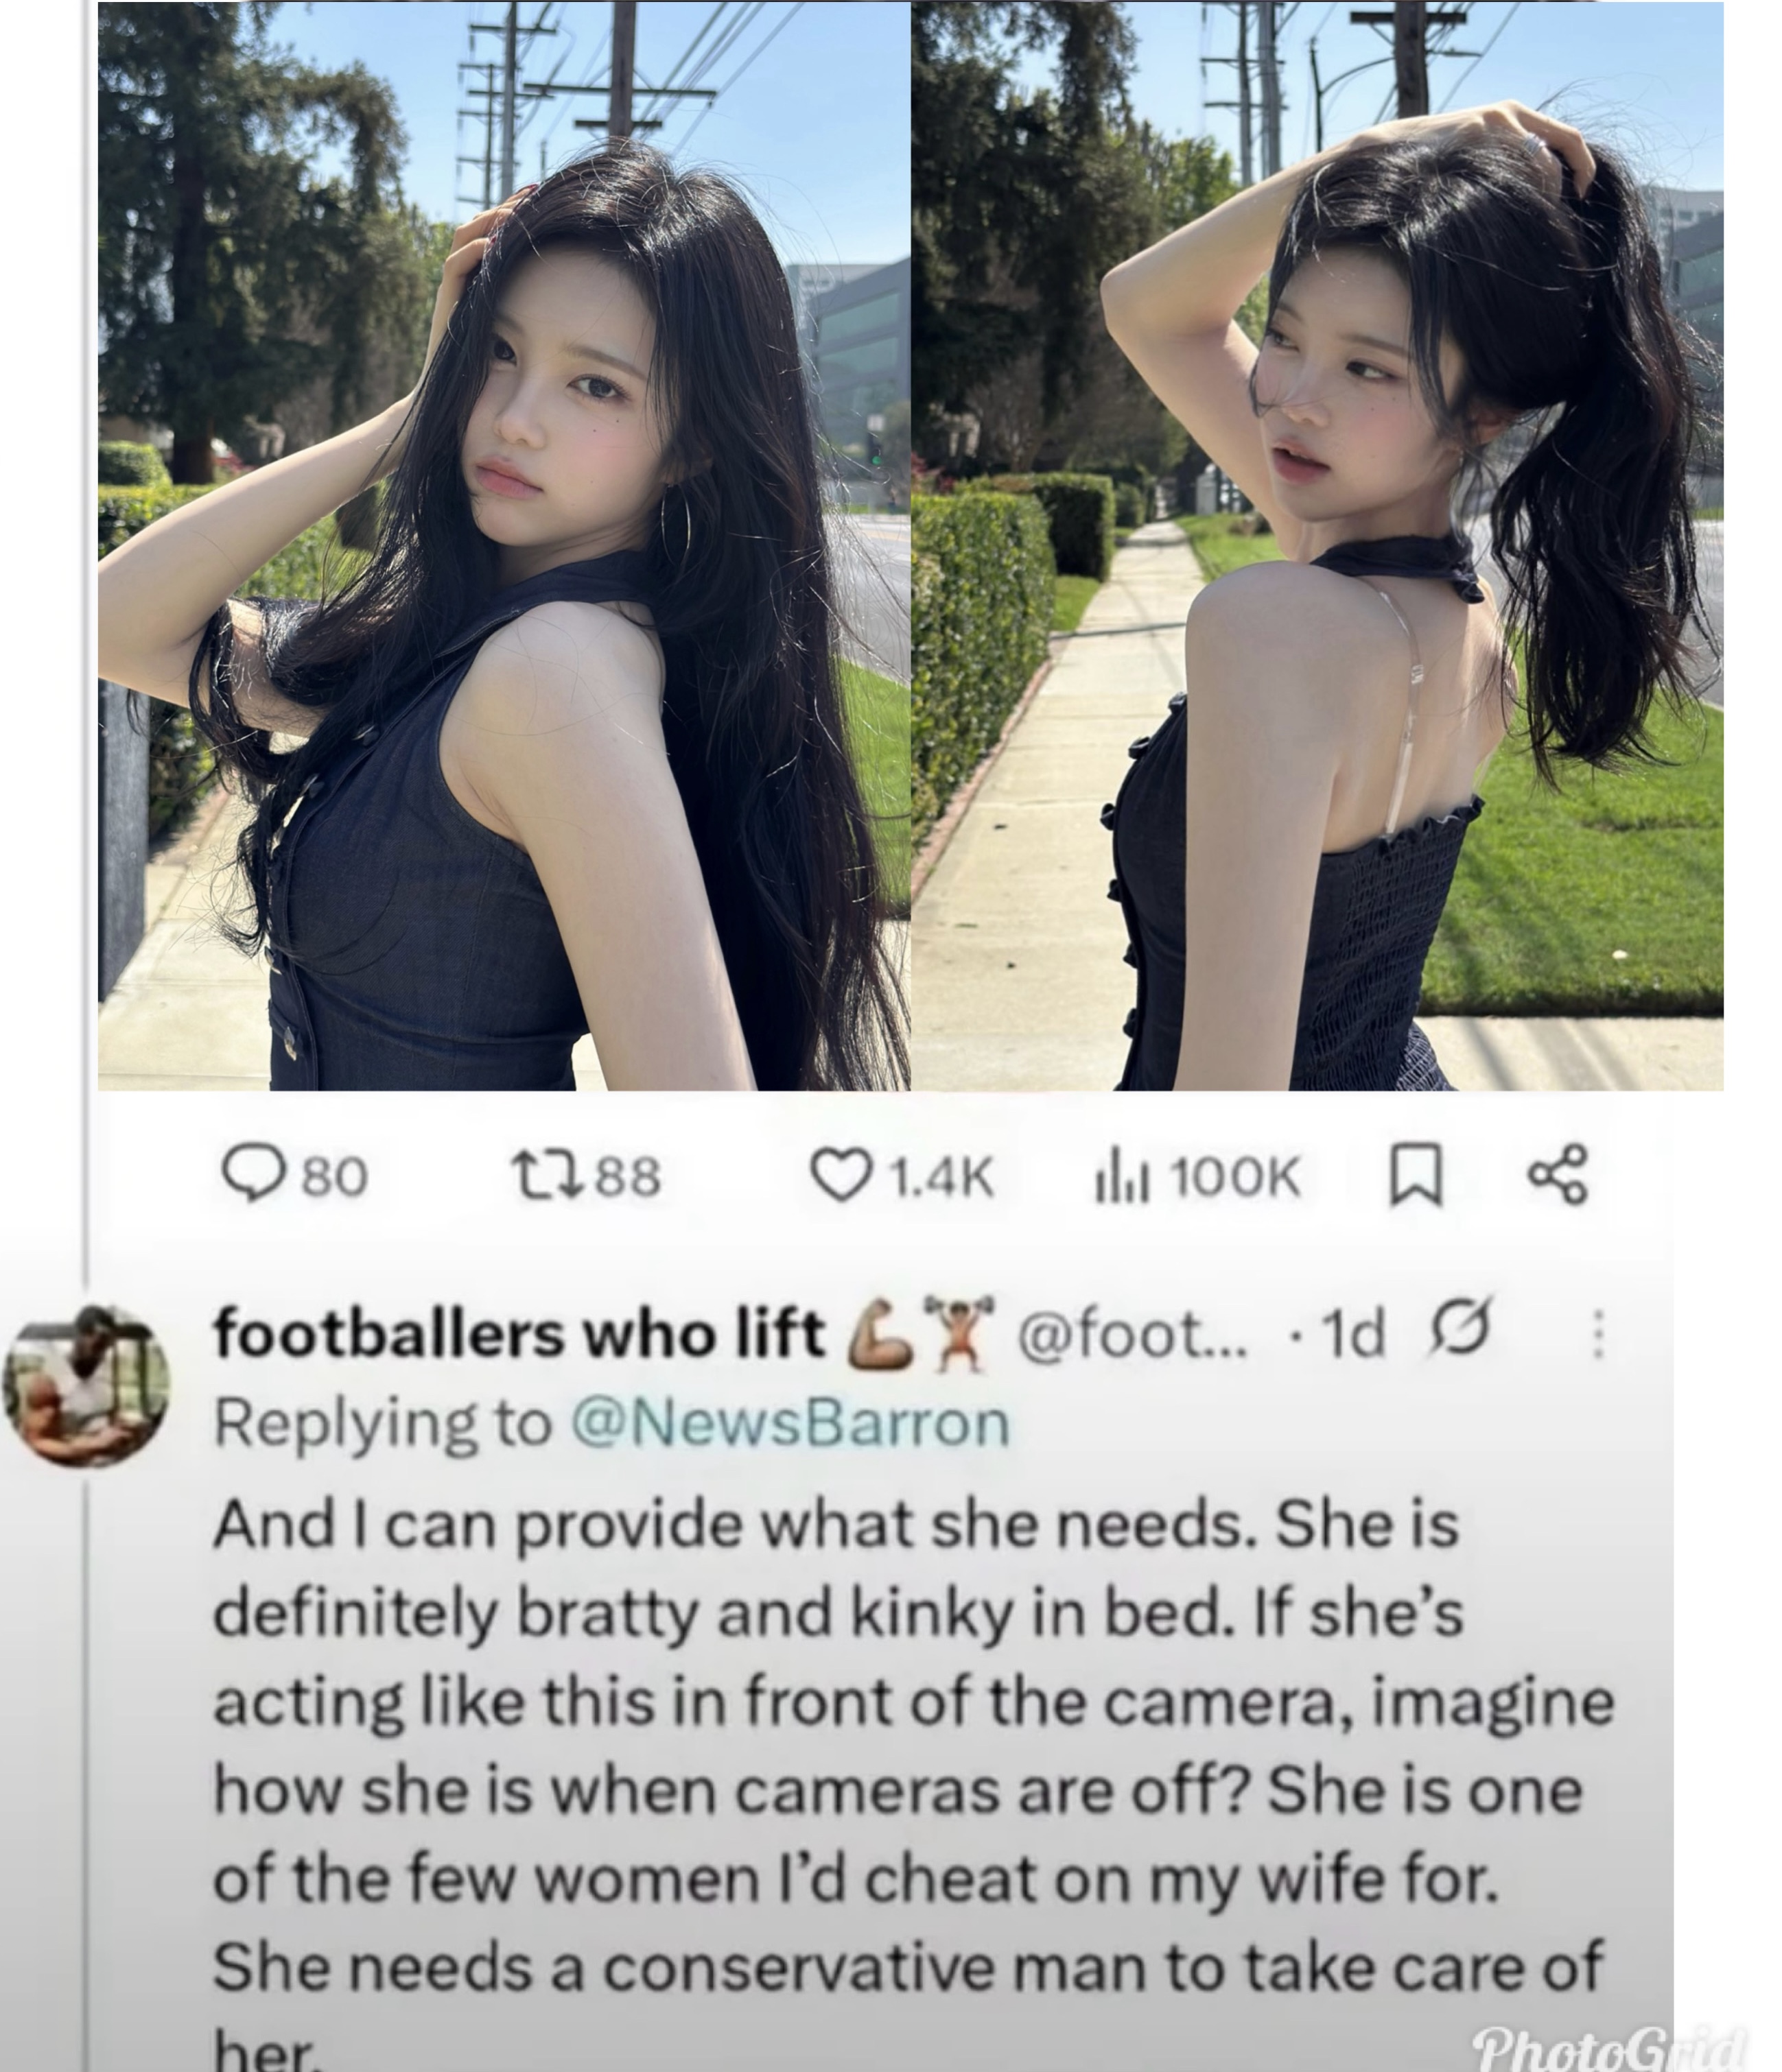Like the post with the heart icon
This screenshot has width=1782, height=2072.
pyautogui.click(x=841, y=1174)
